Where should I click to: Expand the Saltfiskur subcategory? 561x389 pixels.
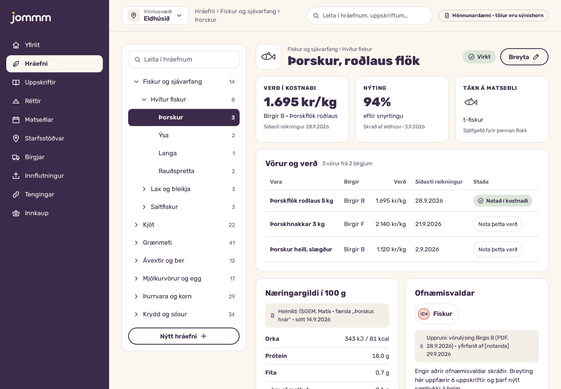(144, 207)
